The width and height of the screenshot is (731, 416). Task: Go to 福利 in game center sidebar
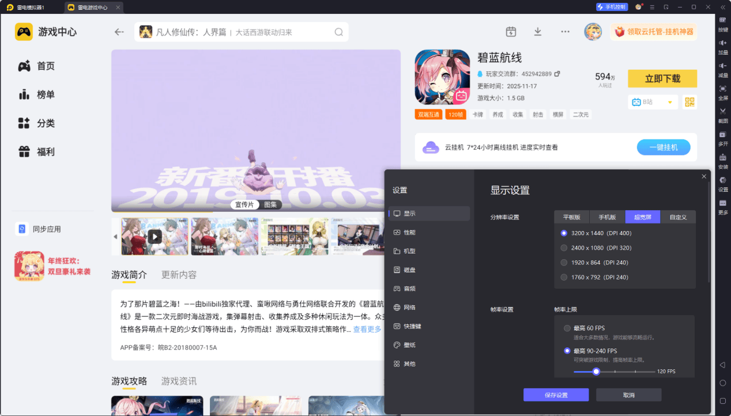tap(36, 152)
